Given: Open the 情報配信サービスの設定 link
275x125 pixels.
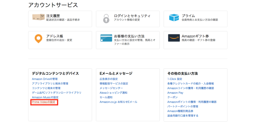Looking at the screenshot, I should 114,84.
